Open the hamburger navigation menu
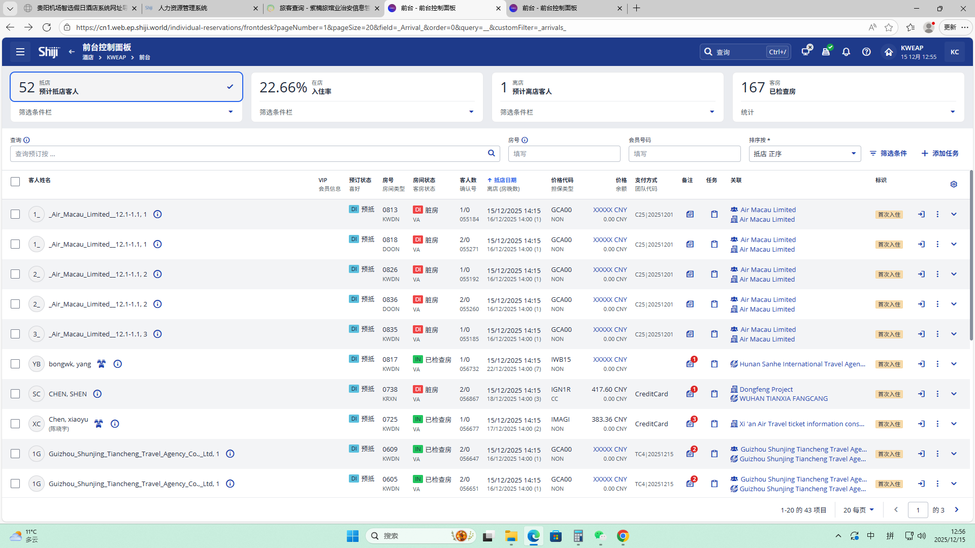Image resolution: width=975 pixels, height=548 pixels. [x=20, y=52]
